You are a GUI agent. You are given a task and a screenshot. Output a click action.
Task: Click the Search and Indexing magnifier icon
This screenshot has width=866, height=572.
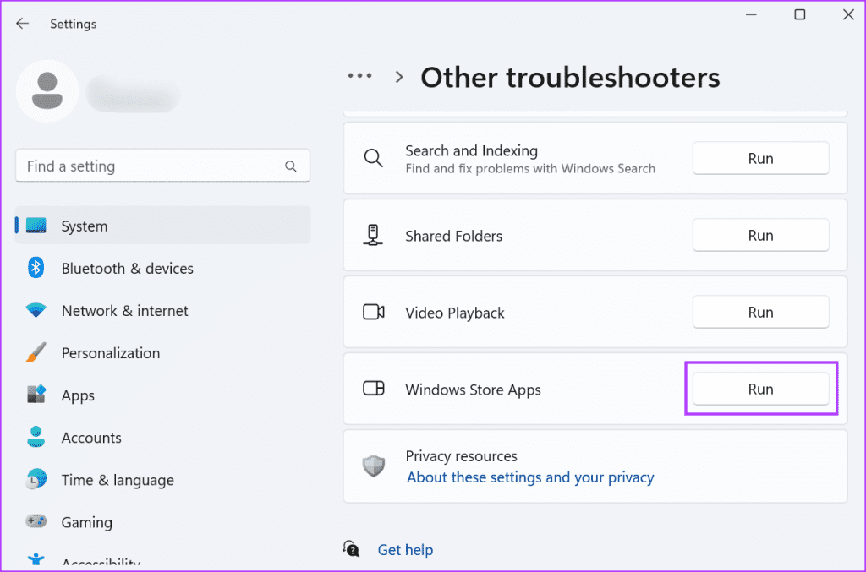click(x=373, y=158)
